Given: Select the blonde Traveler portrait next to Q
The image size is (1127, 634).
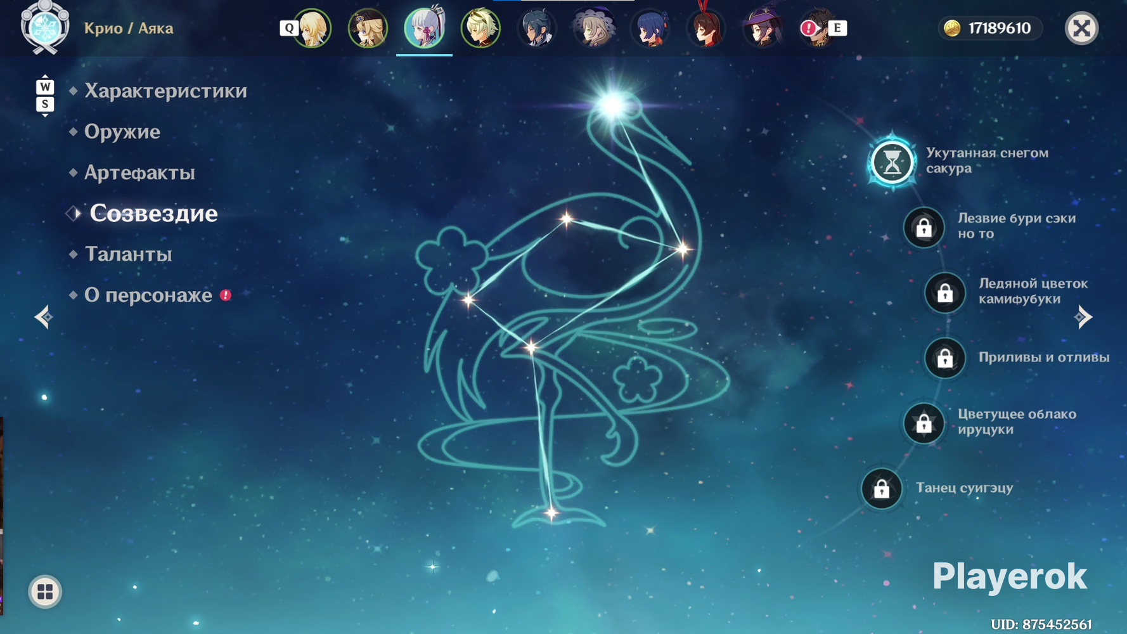Looking at the screenshot, I should (x=312, y=28).
